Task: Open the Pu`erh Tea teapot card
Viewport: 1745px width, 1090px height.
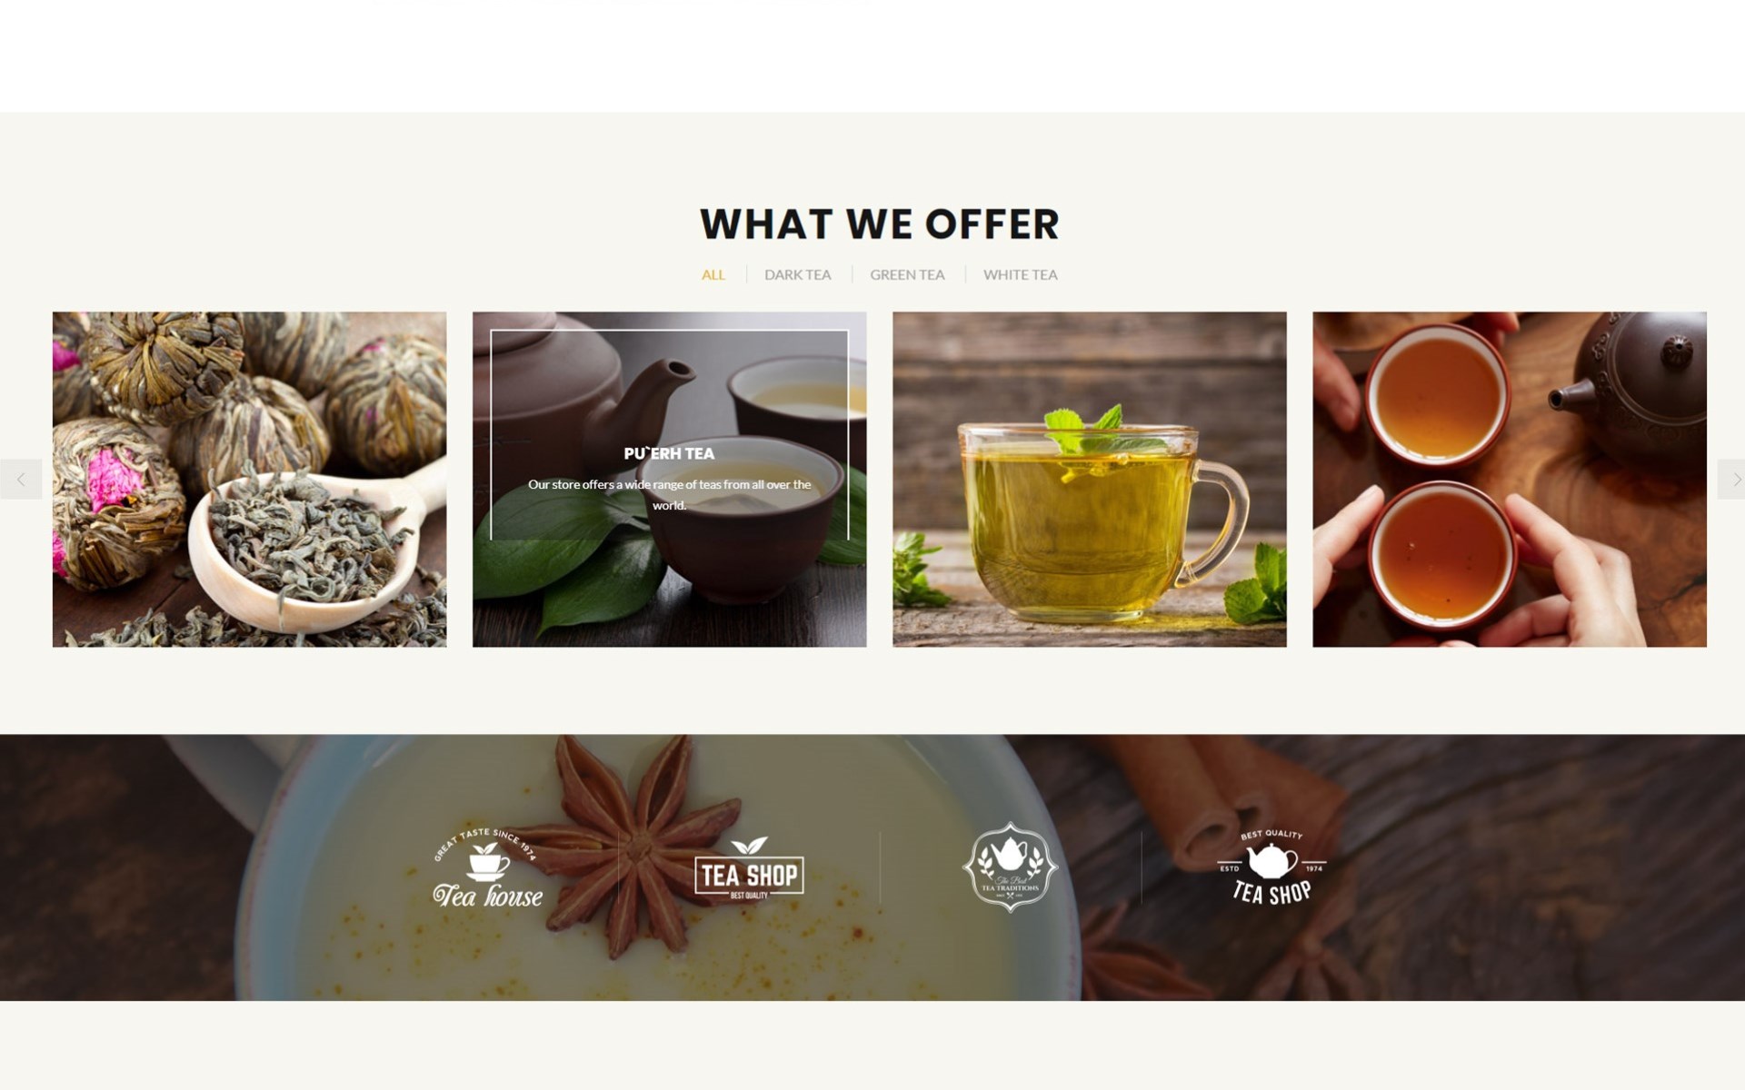Action: 669,480
